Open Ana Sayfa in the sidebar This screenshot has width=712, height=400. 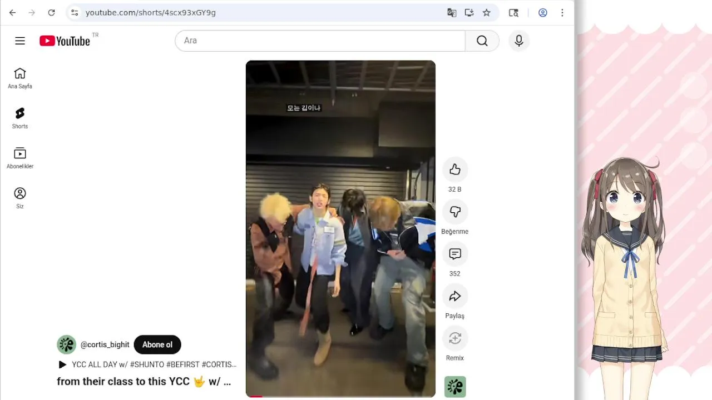coord(20,78)
